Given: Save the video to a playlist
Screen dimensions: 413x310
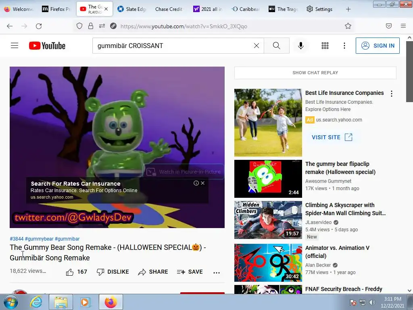Looking at the screenshot, I should click(190, 272).
